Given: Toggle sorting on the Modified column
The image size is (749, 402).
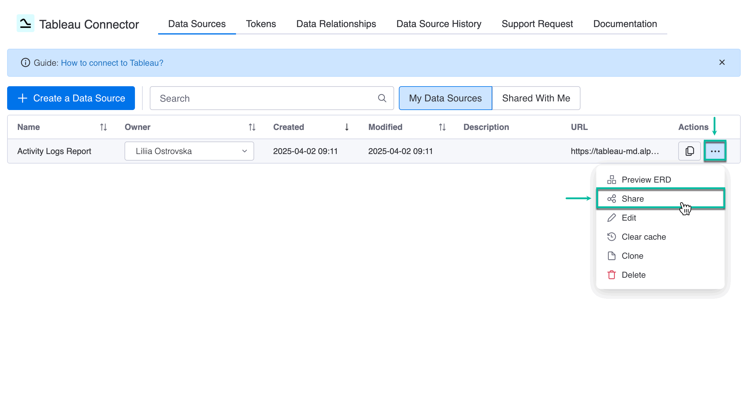Looking at the screenshot, I should [442, 127].
